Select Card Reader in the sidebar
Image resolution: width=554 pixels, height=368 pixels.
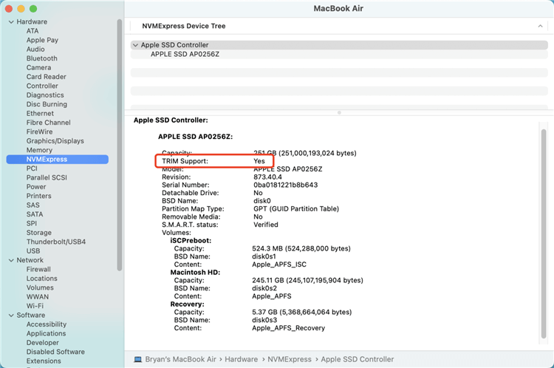point(47,77)
